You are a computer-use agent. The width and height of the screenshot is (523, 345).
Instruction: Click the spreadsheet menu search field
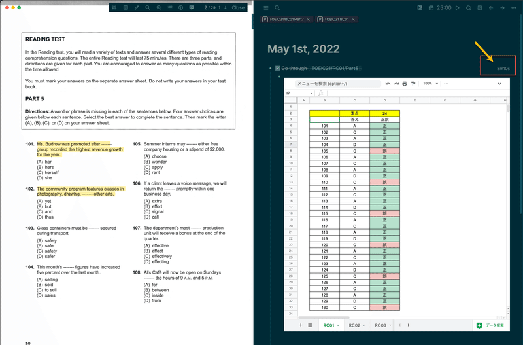pos(337,84)
